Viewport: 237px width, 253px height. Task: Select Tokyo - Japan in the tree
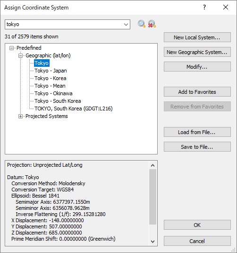(51, 71)
